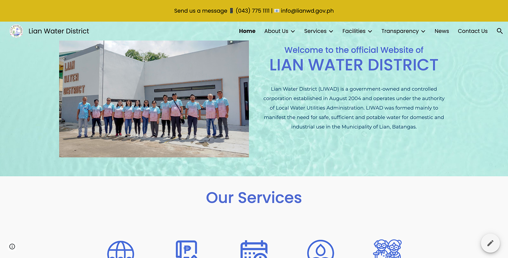This screenshot has height=258, width=508.
Task: Select the peso bill service icon
Action: pyautogui.click(x=187, y=249)
